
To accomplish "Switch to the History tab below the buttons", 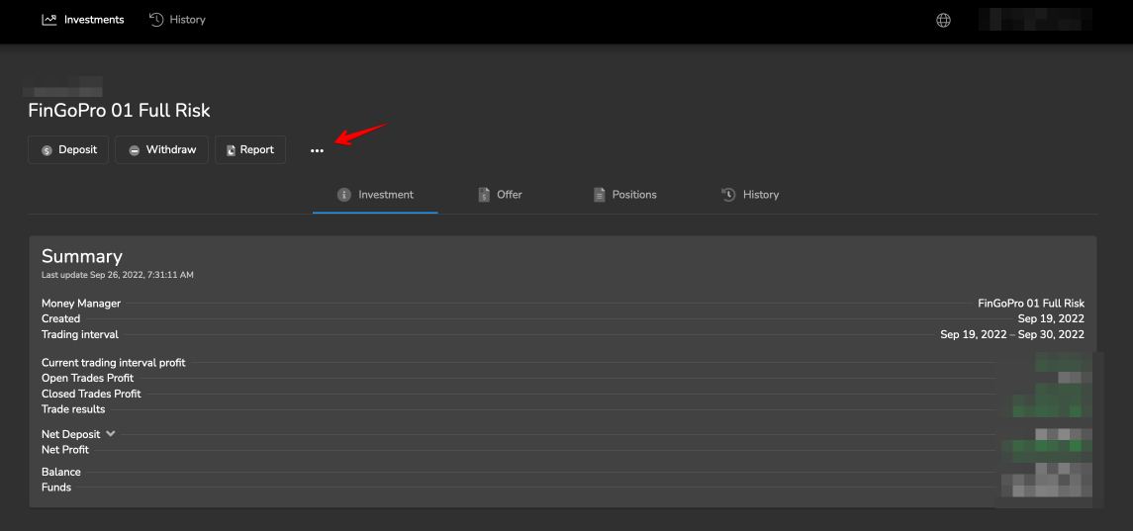I will point(750,195).
